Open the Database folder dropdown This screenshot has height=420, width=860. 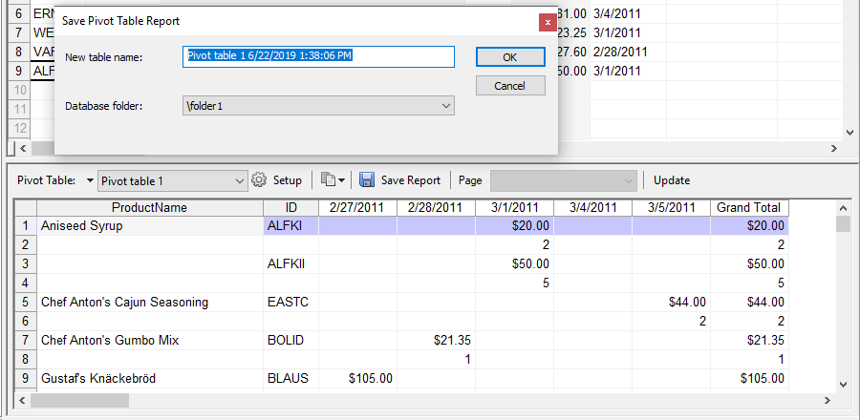click(x=444, y=105)
